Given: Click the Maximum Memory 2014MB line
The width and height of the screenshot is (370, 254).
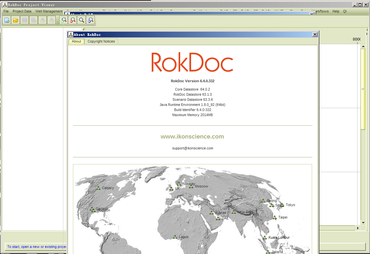Looking at the screenshot, I should click(193, 115).
